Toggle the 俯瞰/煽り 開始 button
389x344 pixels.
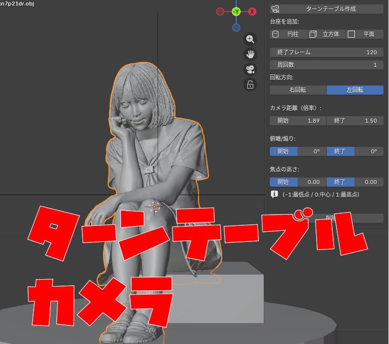(283, 151)
